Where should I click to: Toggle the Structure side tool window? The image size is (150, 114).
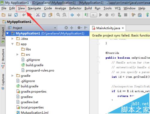pos(3,58)
